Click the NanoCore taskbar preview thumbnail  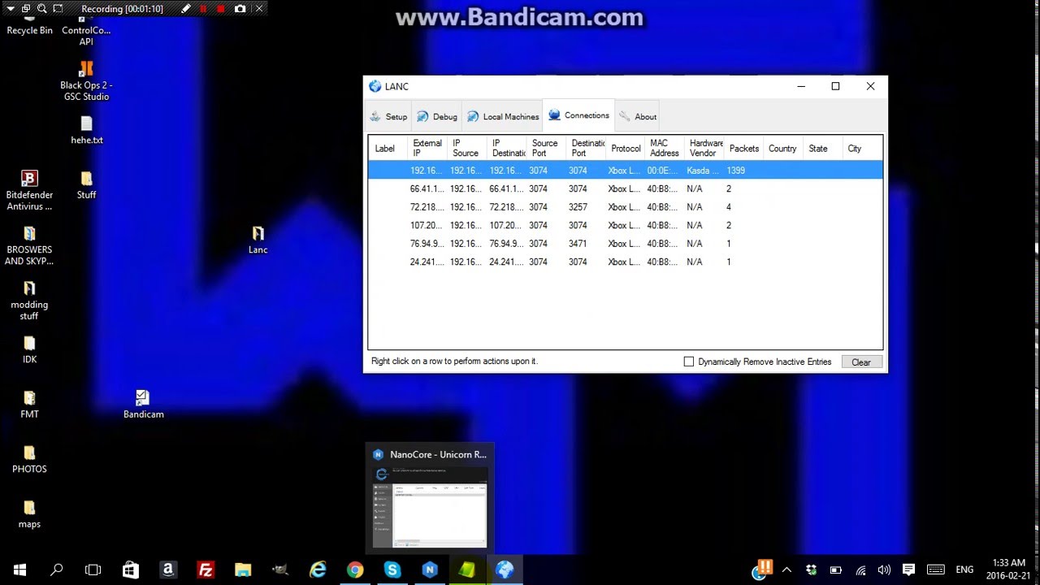tap(430, 498)
